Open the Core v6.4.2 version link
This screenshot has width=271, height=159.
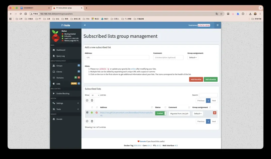point(149,145)
